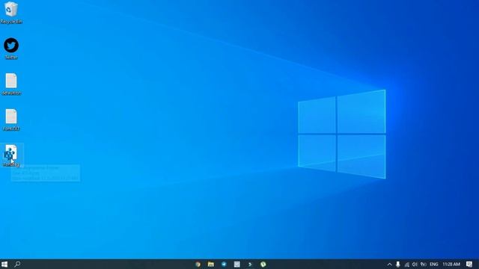
Task: Open network status tray icon
Action: pyautogui.click(x=406, y=264)
